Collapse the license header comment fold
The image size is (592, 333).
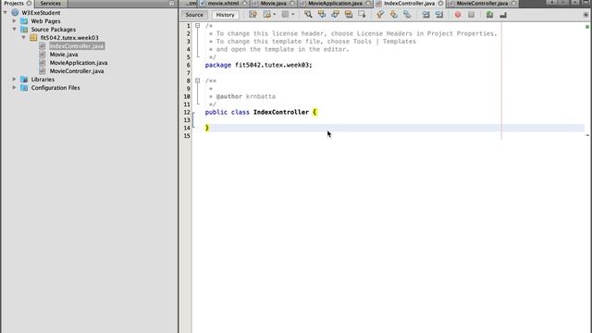point(197,26)
